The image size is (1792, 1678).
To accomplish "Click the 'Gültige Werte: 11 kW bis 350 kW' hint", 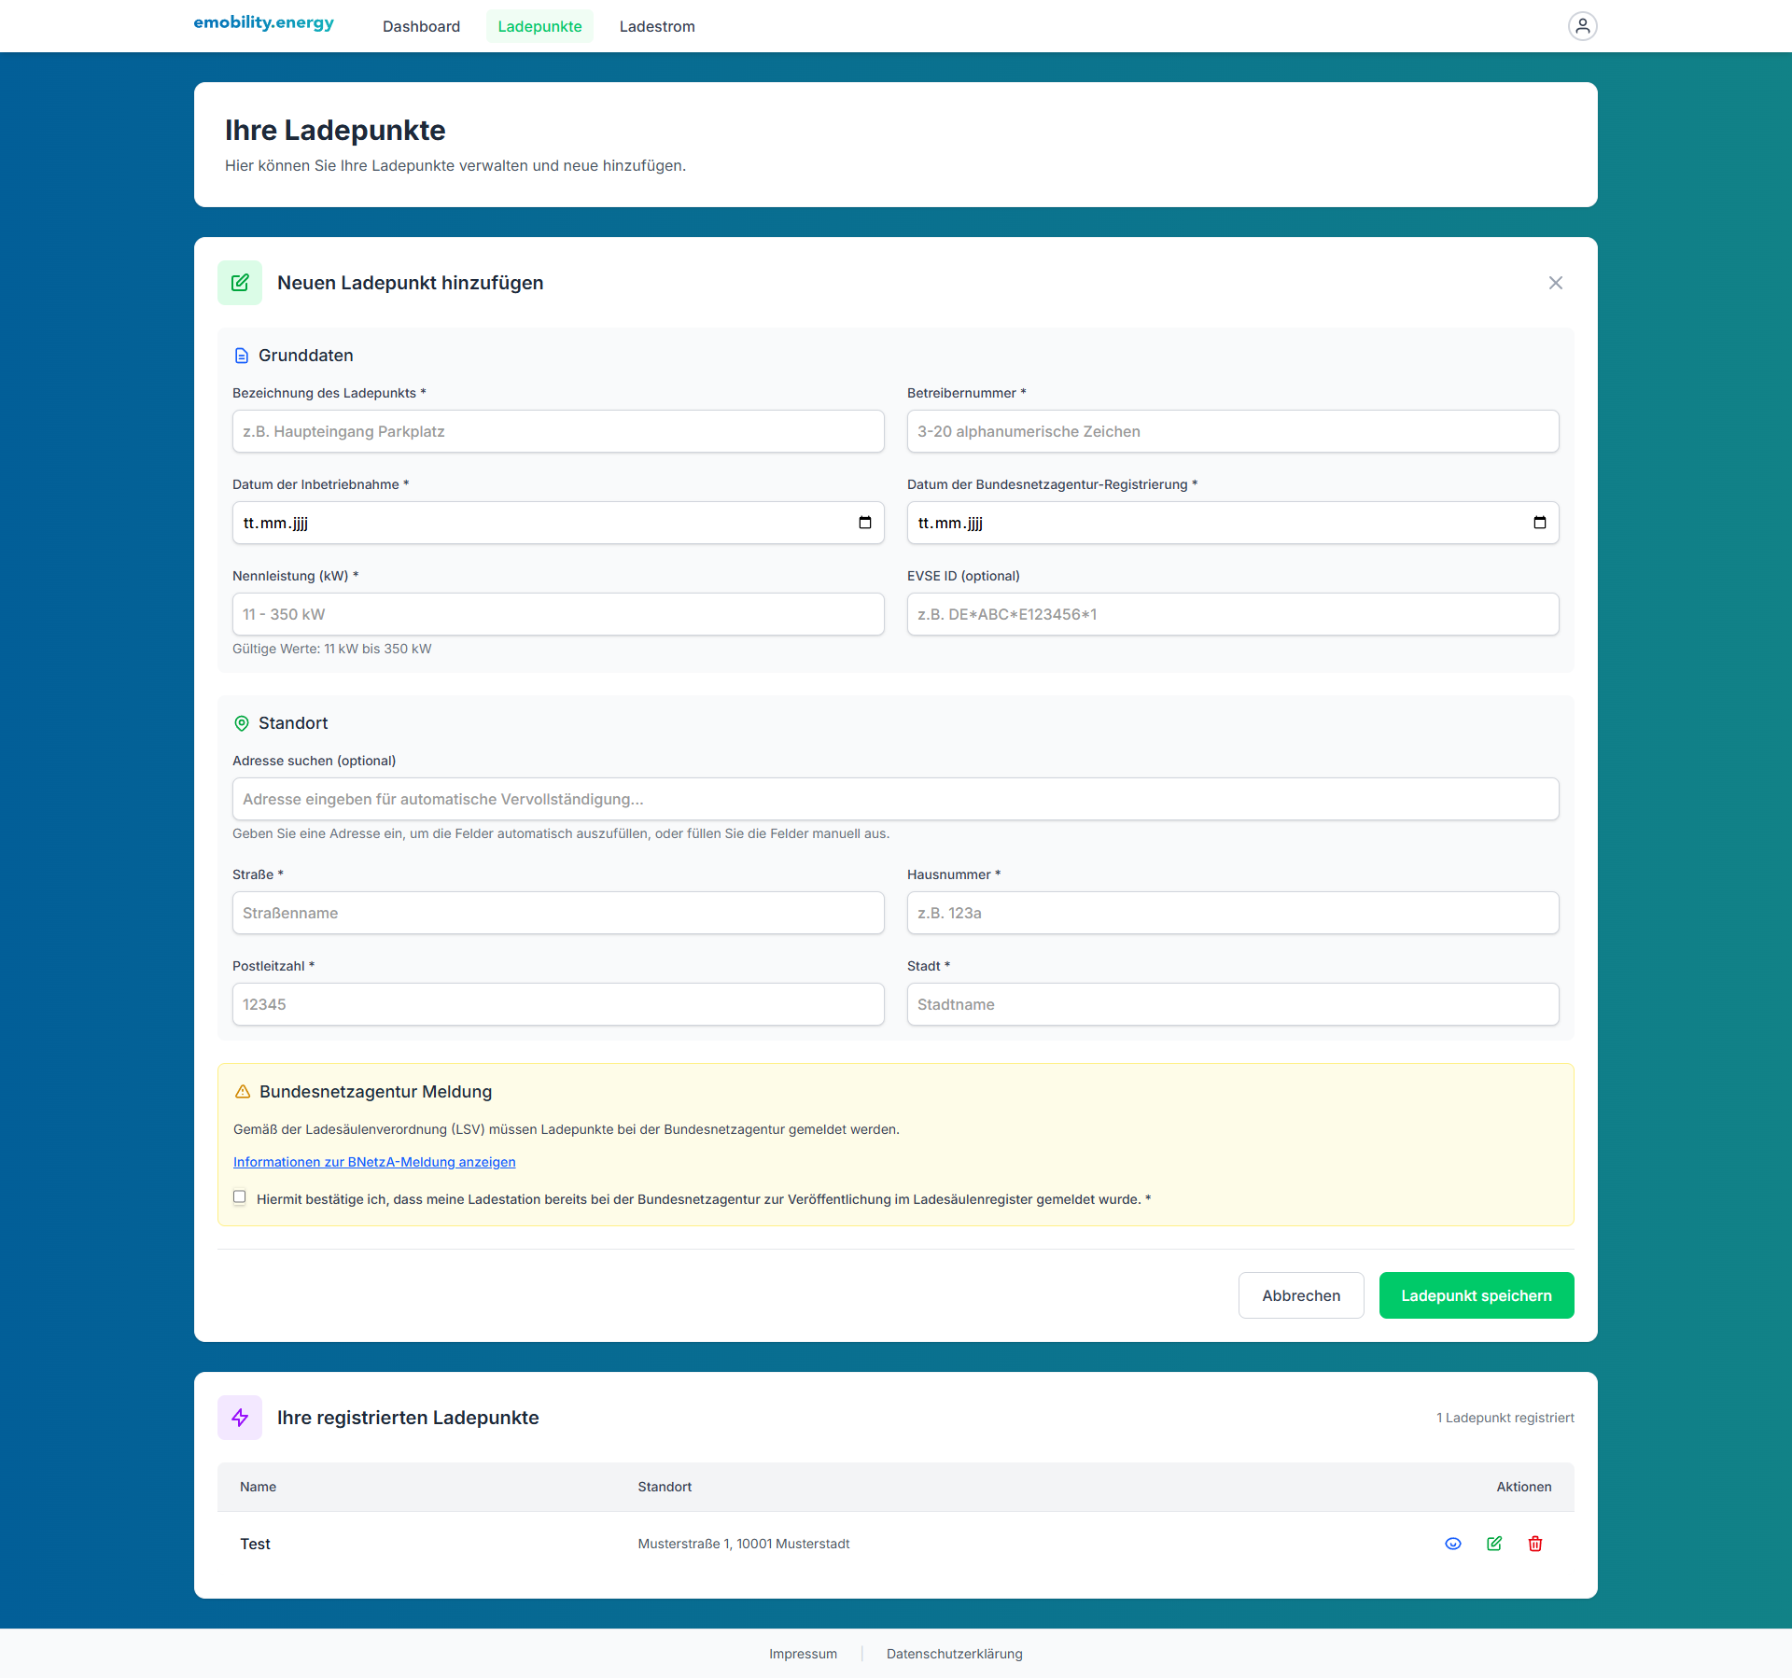I will tap(332, 649).
